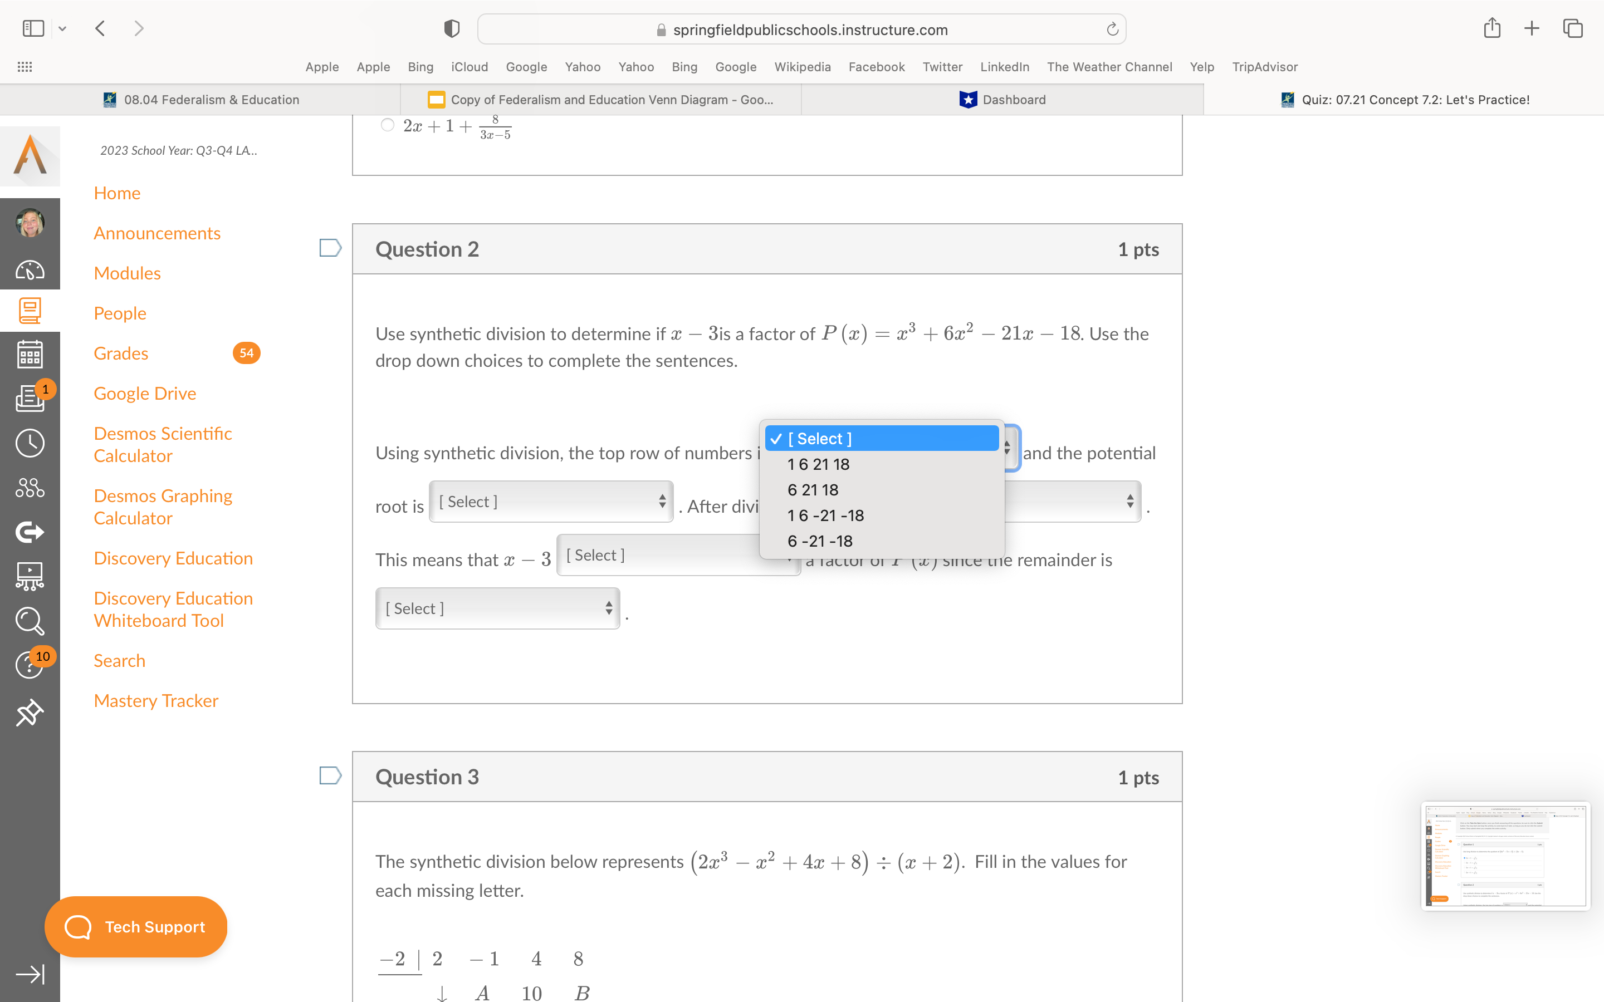This screenshot has height=1002, width=1604.
Task: Open Google Drive from sidebar
Action: 144,392
